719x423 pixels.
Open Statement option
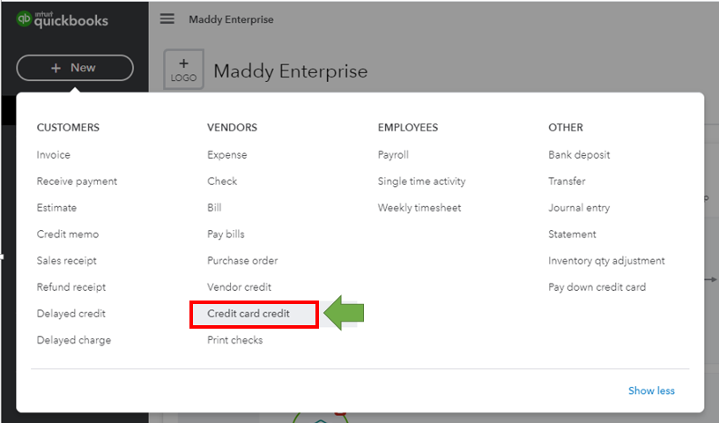[572, 234]
